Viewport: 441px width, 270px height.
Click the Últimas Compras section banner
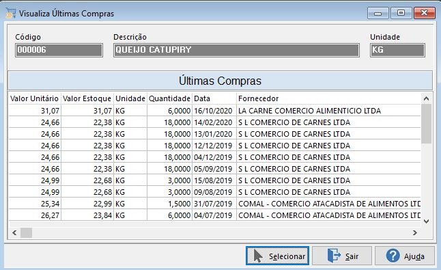coord(220,81)
